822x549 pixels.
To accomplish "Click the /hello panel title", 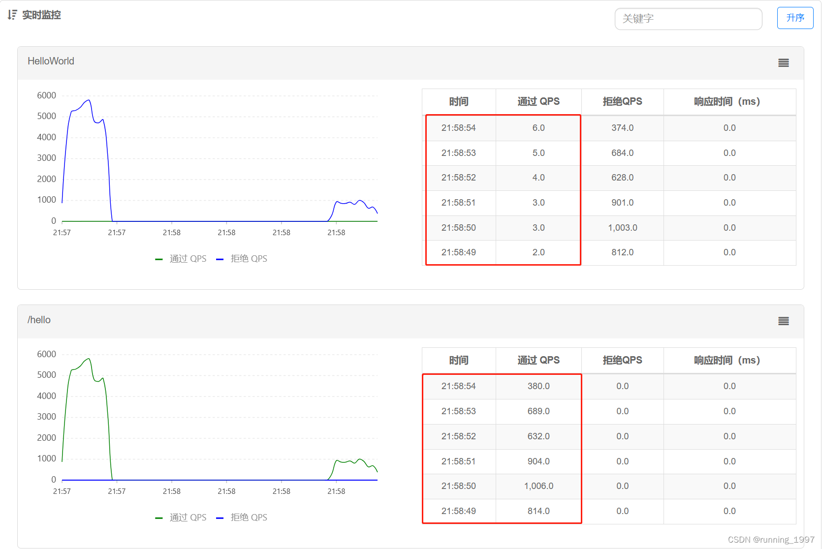I will tap(39, 320).
